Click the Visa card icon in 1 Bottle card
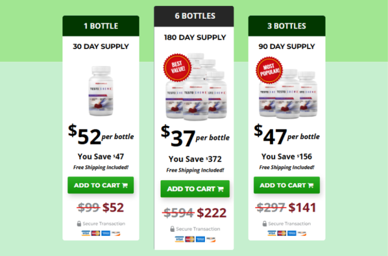Image resolution: width=388 pixels, height=256 pixels. coord(85,233)
